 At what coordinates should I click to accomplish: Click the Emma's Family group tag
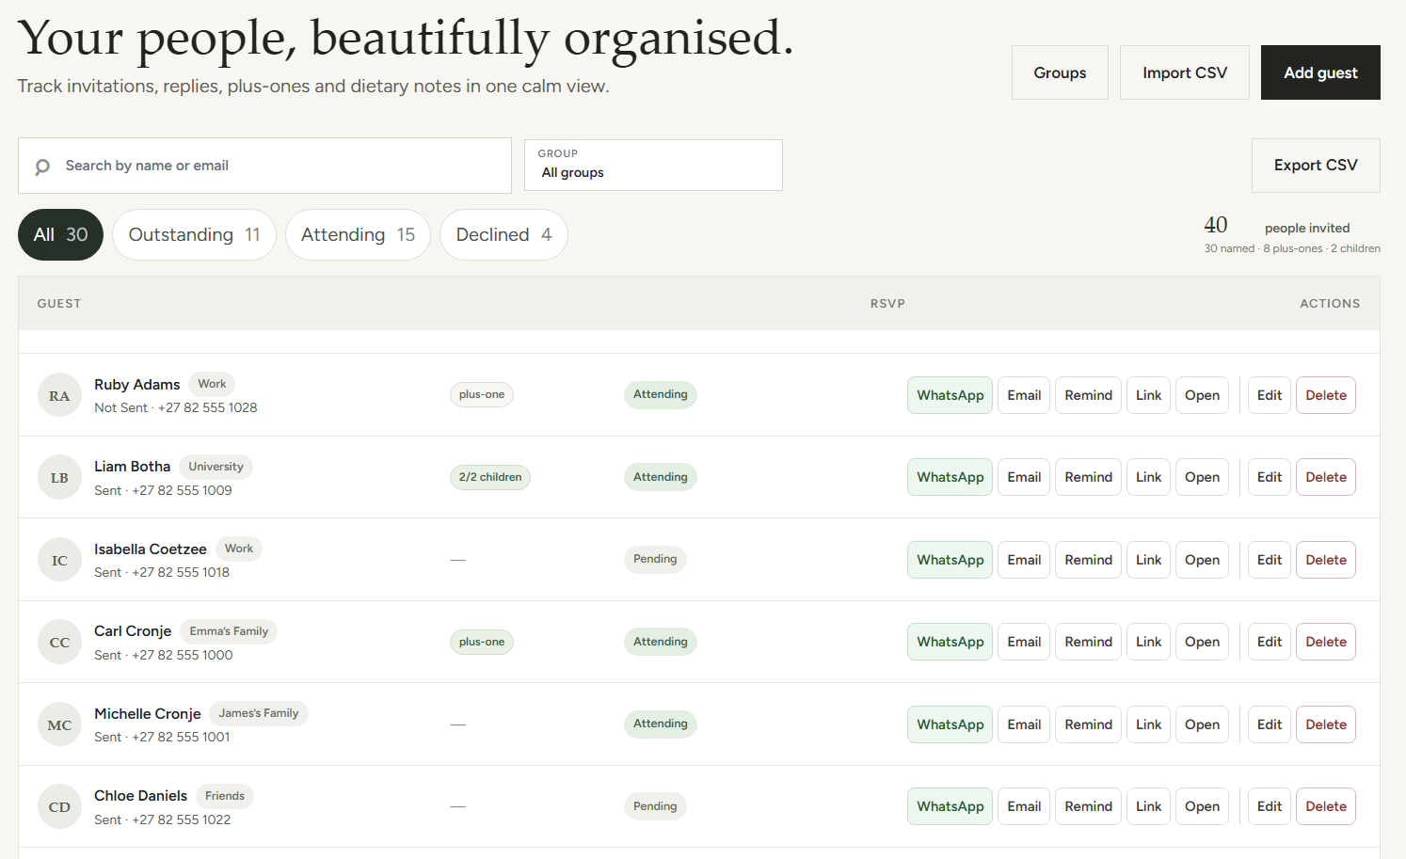(x=229, y=631)
